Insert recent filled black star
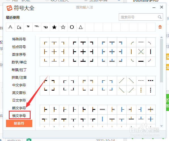The image size is (169, 141). 54,27
